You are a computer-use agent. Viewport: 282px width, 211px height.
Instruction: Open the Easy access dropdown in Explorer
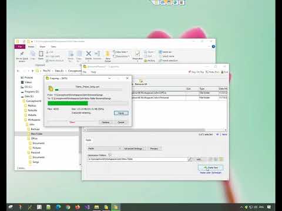point(121,56)
